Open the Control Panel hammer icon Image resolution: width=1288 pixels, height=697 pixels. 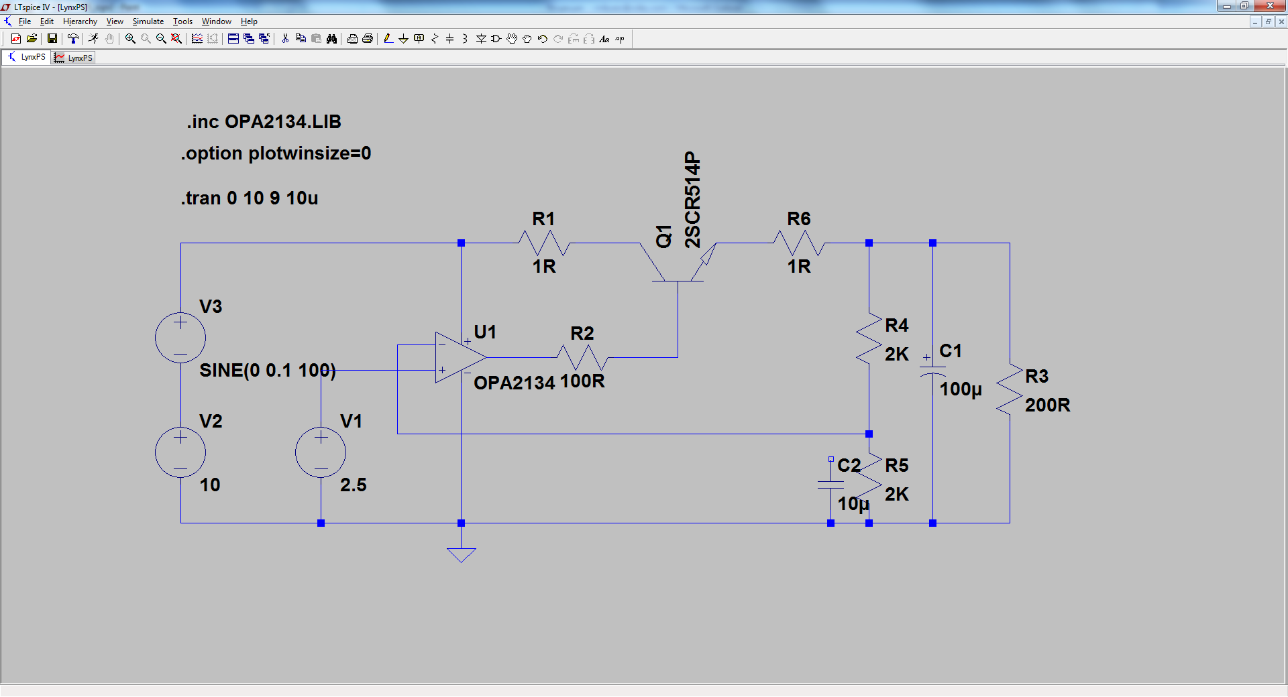(73, 39)
